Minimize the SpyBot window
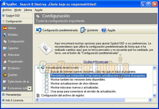This screenshot has width=159, height=109. (143, 4)
